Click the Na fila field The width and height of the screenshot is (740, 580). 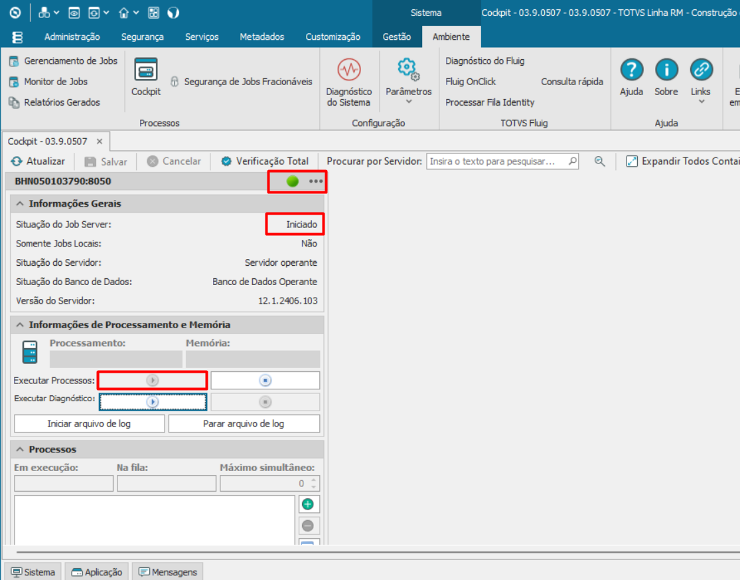(167, 484)
